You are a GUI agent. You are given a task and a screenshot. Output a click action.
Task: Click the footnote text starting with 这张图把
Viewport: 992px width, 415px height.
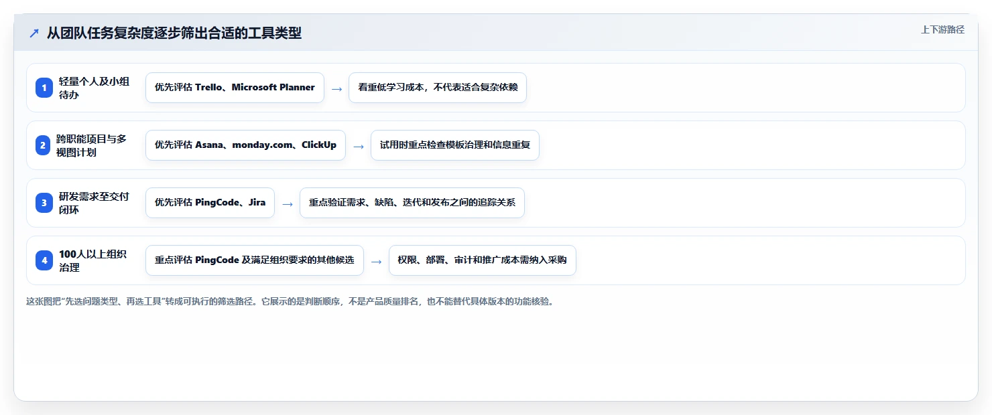coord(290,301)
